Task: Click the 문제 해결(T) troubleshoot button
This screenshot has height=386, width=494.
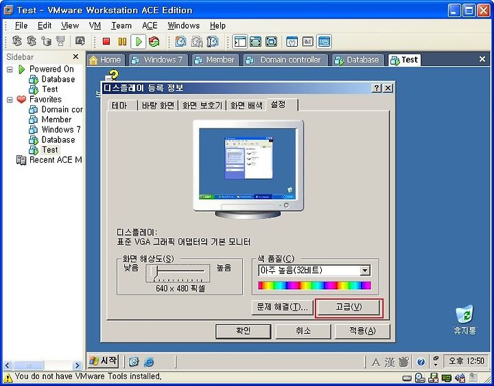Action: (x=283, y=307)
